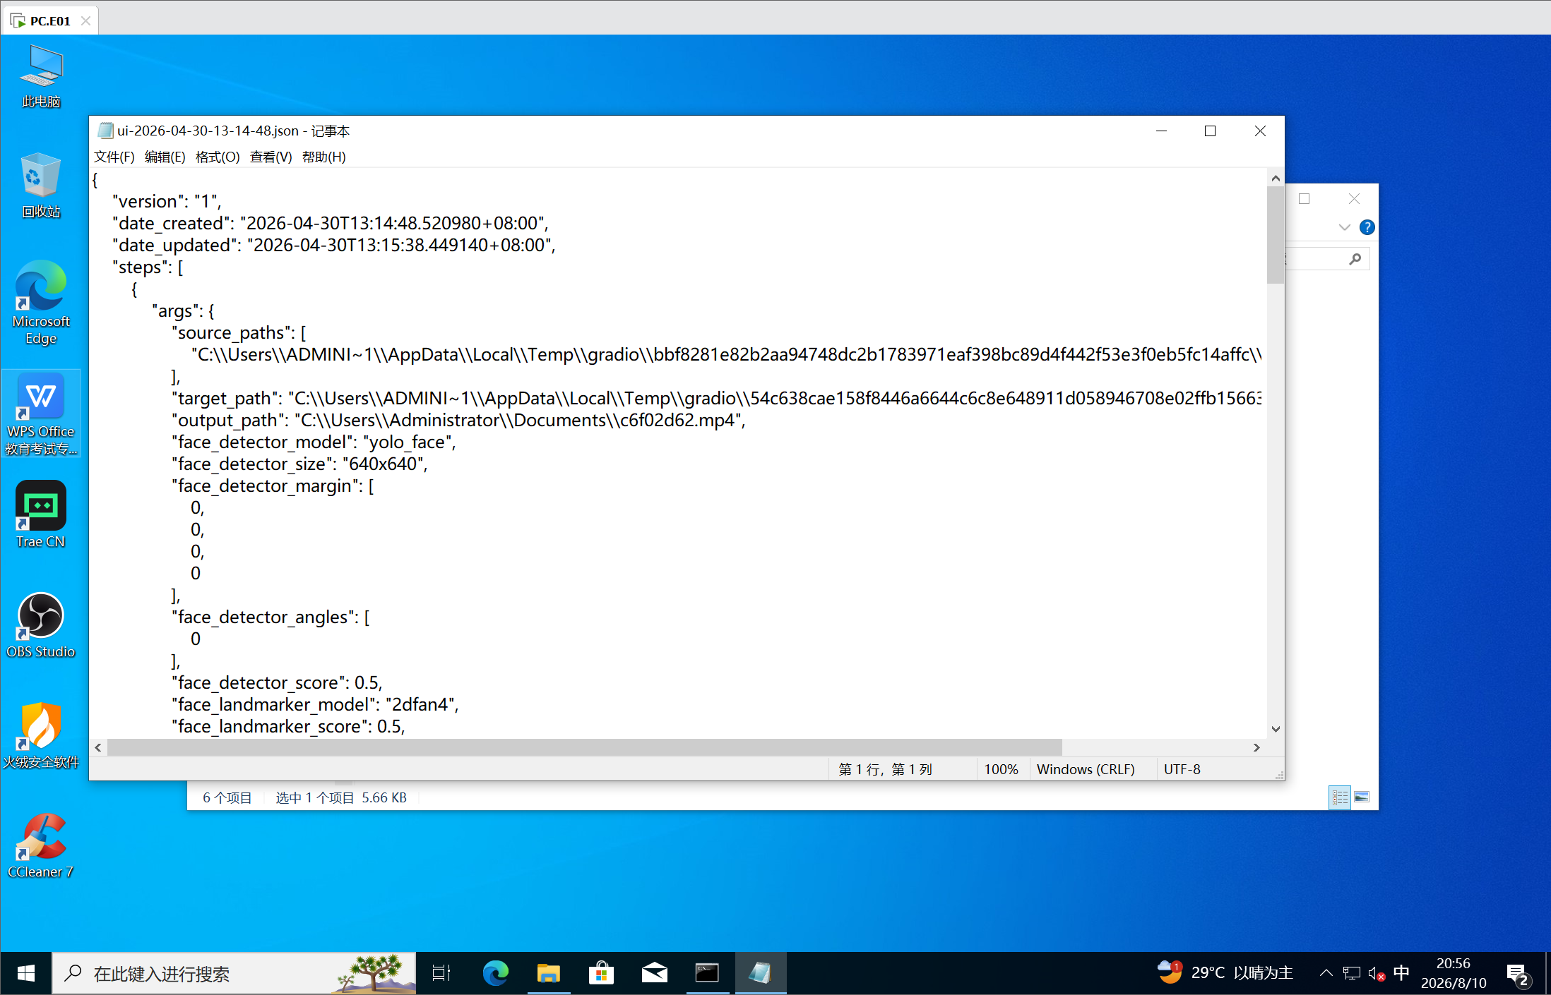Toggle the 中 input method indicator

point(1401,973)
